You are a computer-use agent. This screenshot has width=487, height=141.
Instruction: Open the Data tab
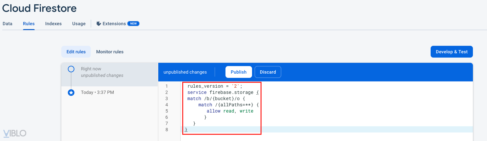(7, 24)
